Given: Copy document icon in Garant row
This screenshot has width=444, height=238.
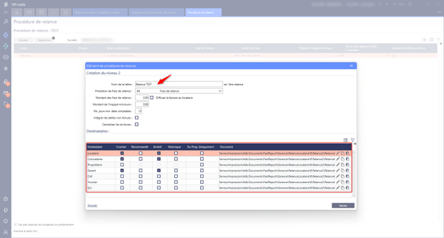Looking at the screenshot, I should click(343, 171).
